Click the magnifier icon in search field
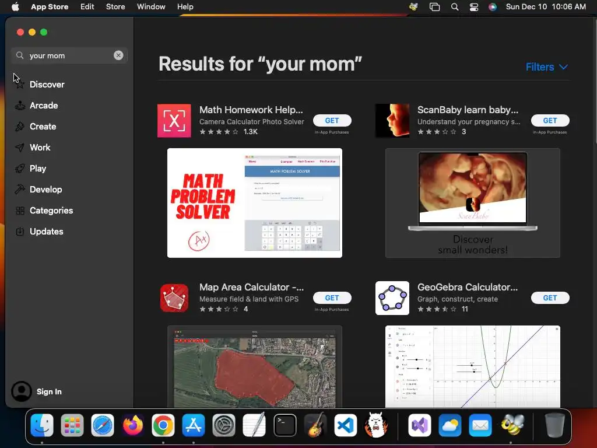597x448 pixels. [20, 55]
